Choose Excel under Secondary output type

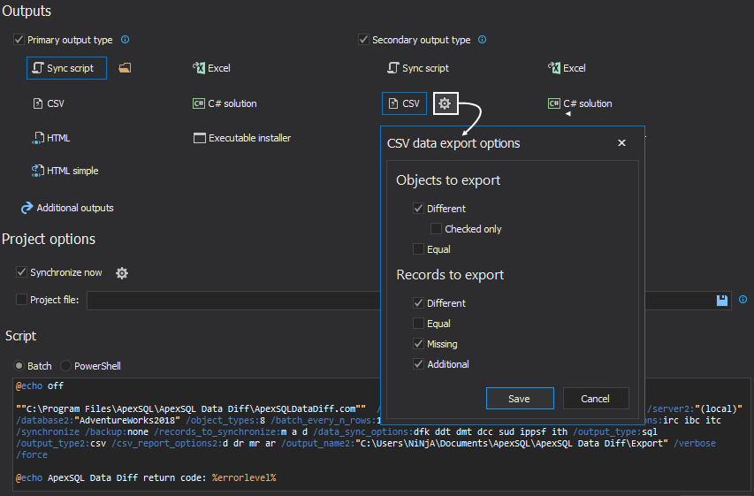pyautogui.click(x=567, y=68)
